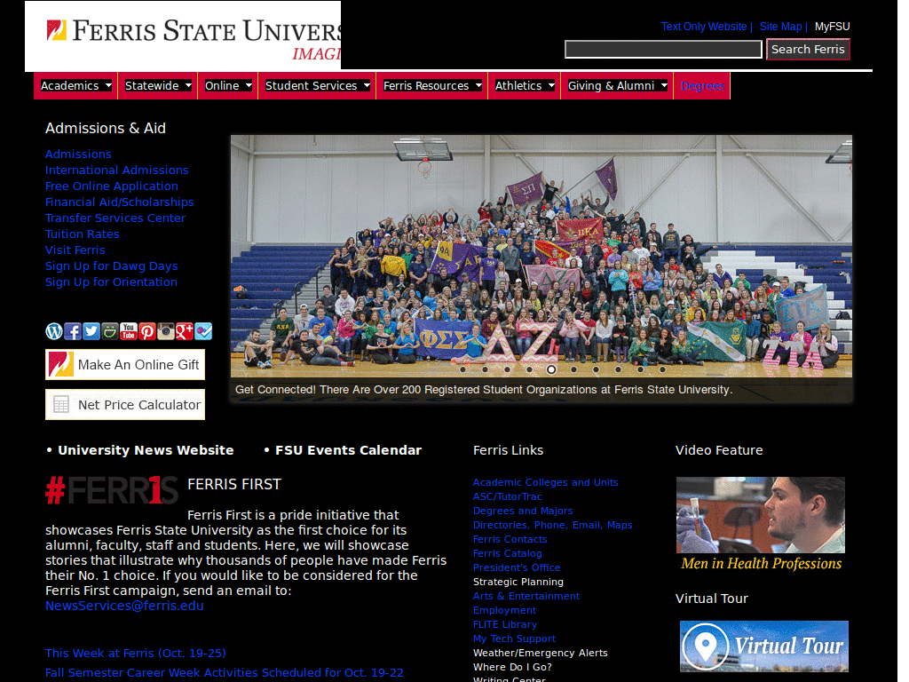Click the flame icon on Make An Online Gift
The width and height of the screenshot is (909, 682).
pos(61,364)
